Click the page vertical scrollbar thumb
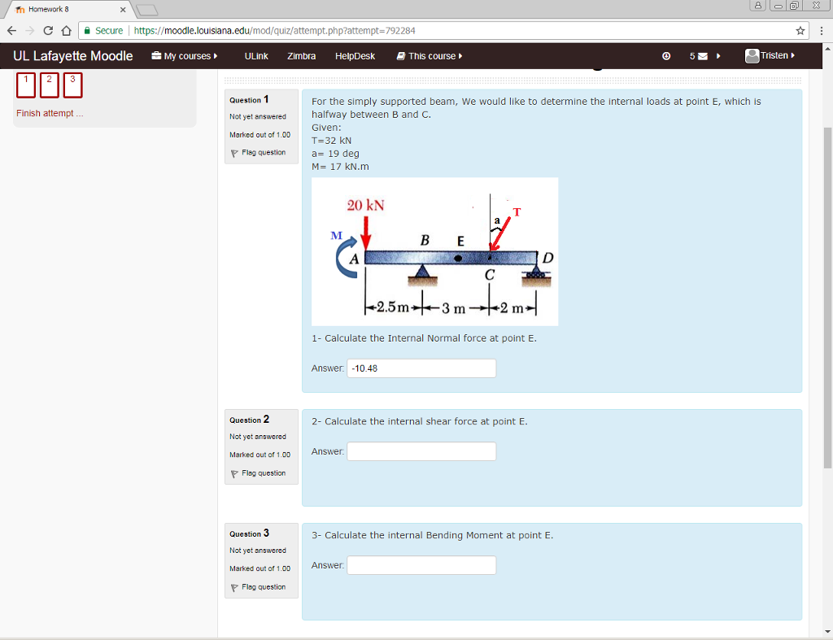The height and width of the screenshot is (640, 833). click(x=827, y=298)
